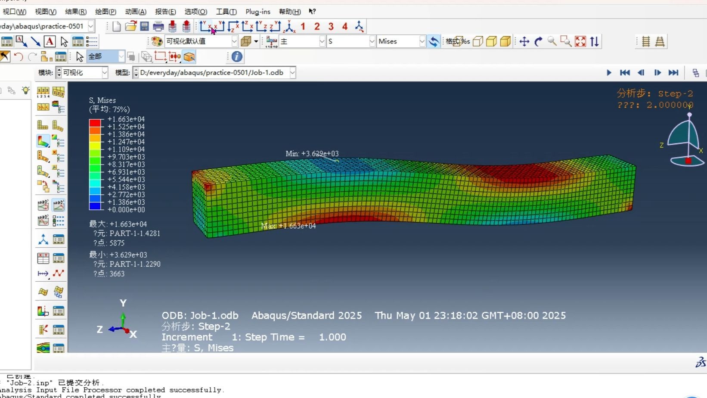This screenshot has width=707, height=398.
Task: Apply the isometric view icon
Action: [289, 27]
